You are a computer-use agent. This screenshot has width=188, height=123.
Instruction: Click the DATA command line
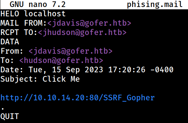click(x=10, y=42)
